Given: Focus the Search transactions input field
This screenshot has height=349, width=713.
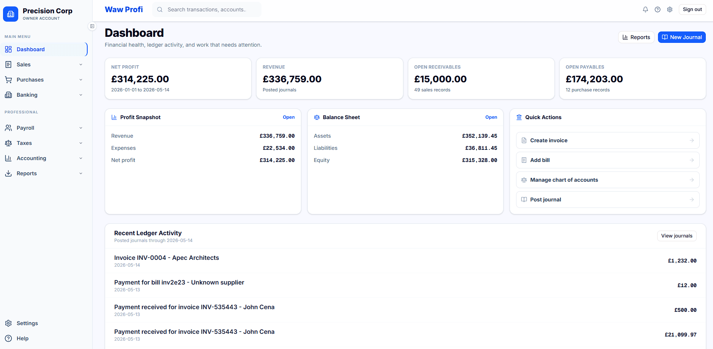Looking at the screenshot, I should (x=207, y=9).
